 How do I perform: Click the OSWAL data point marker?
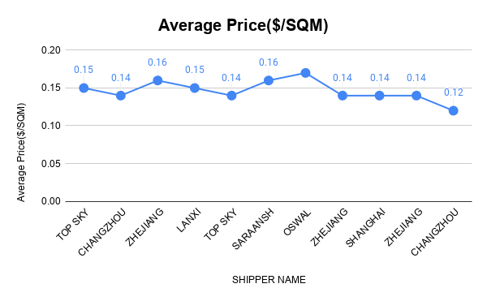(x=305, y=73)
